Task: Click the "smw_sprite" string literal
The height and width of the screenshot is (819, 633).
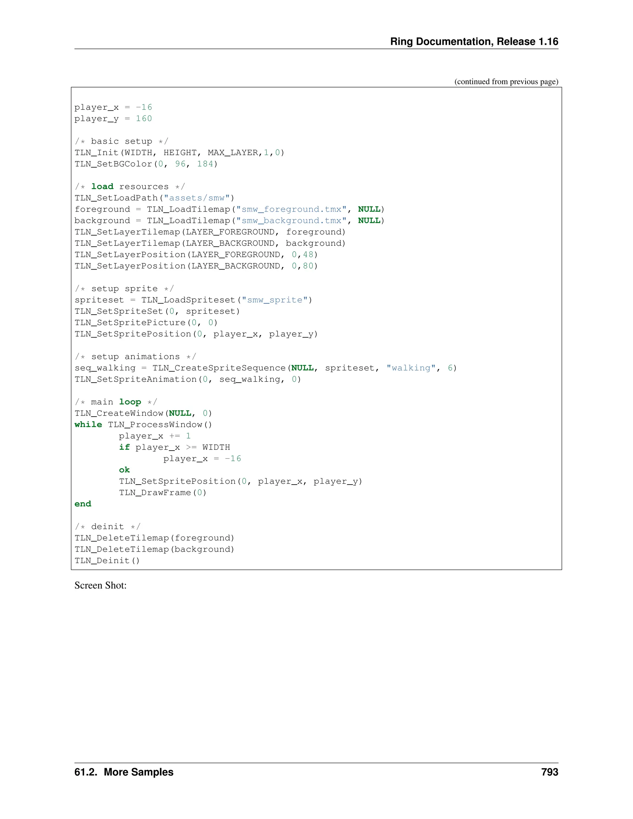Action: (x=274, y=300)
